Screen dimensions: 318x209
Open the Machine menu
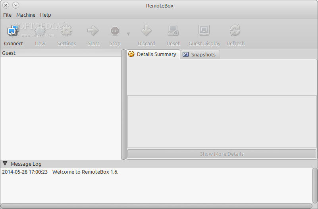click(26, 15)
